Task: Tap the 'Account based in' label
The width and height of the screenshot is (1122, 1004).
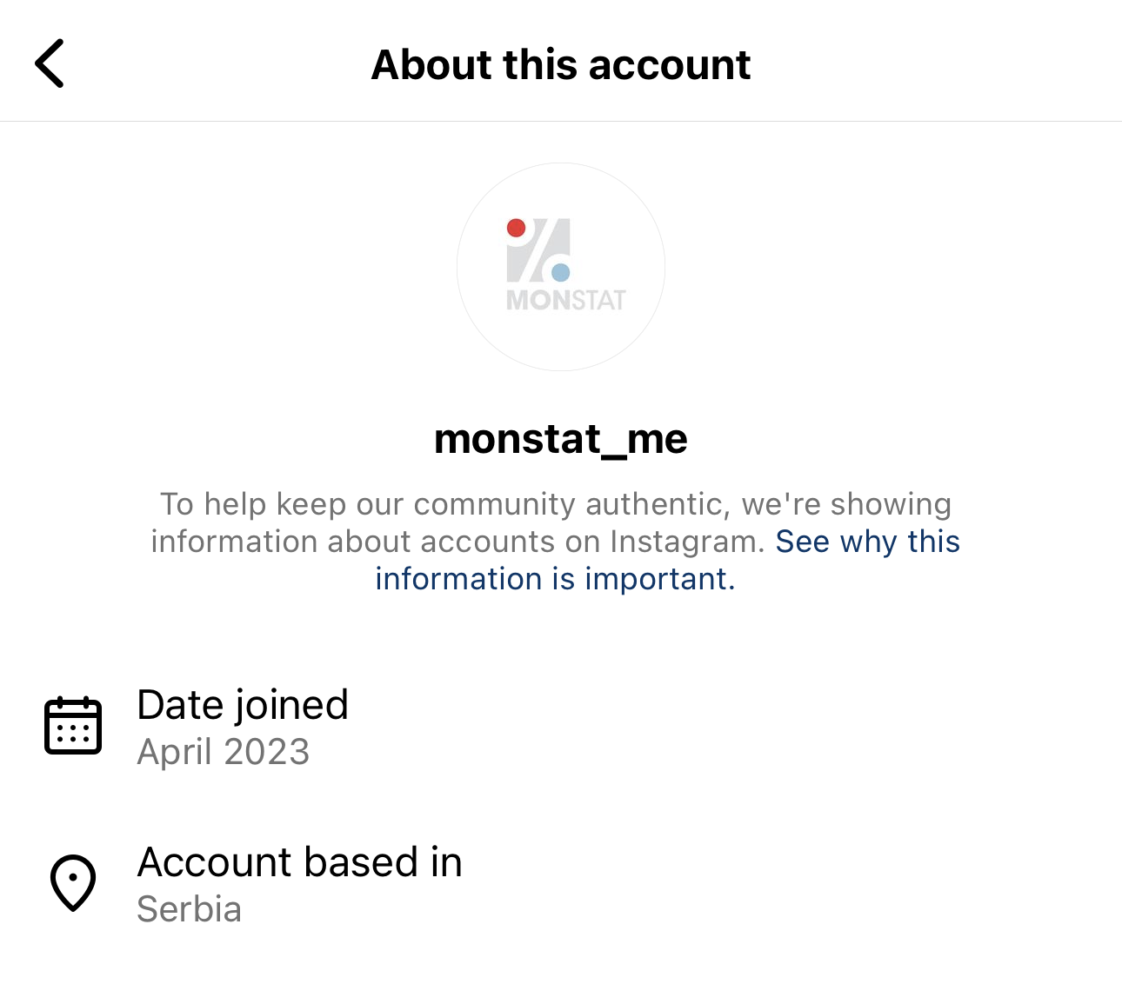Action: pos(300,862)
